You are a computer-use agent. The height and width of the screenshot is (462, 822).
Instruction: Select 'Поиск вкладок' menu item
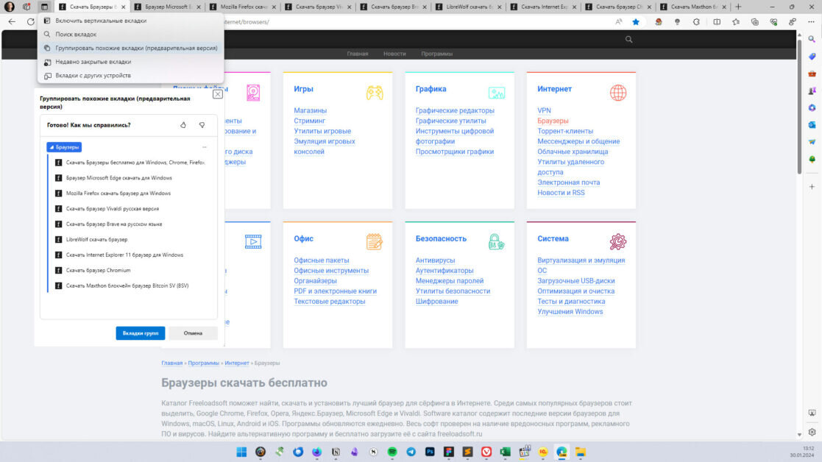(x=130, y=34)
